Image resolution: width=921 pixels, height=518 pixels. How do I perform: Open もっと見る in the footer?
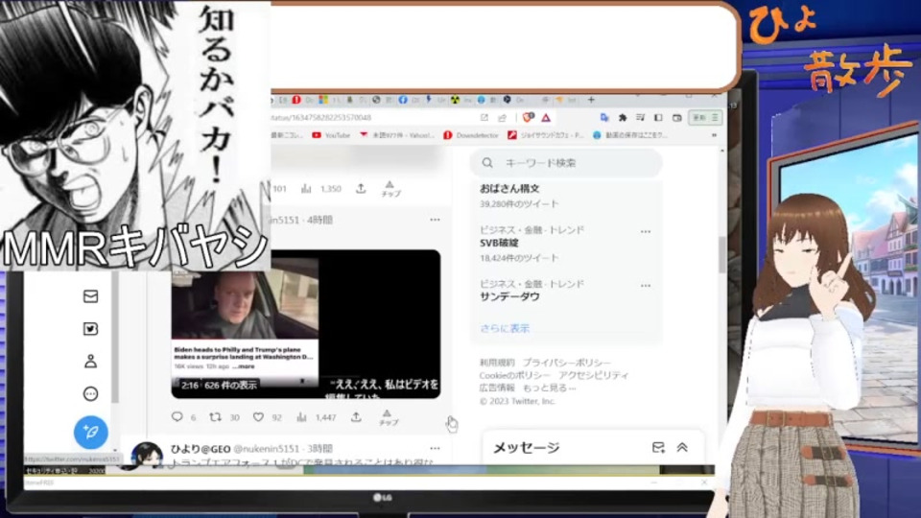[x=550, y=388]
